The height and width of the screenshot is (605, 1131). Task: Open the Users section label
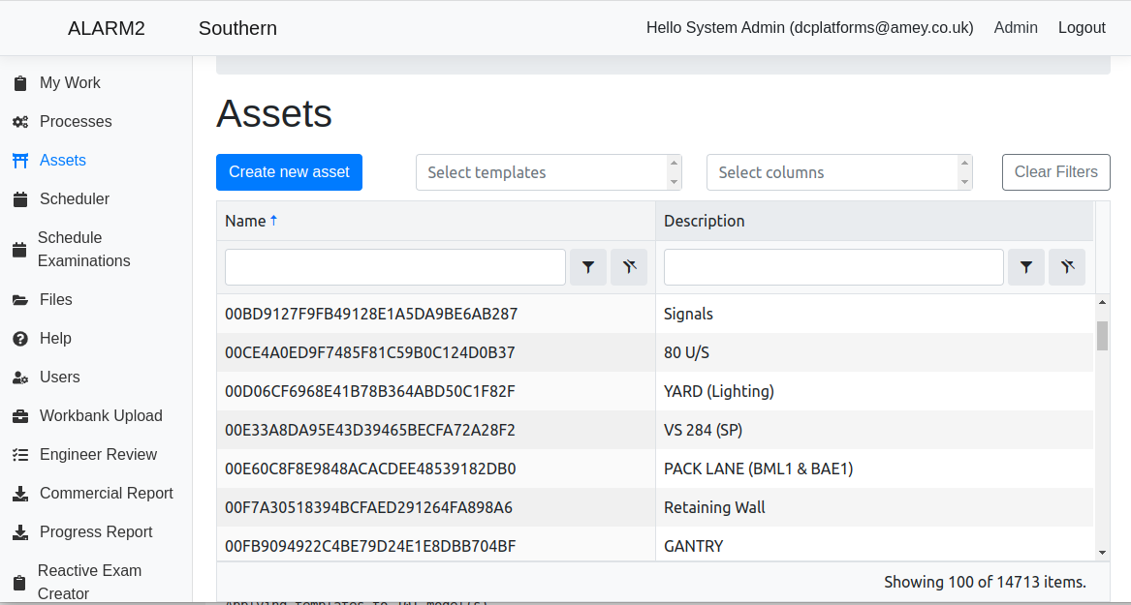click(60, 377)
